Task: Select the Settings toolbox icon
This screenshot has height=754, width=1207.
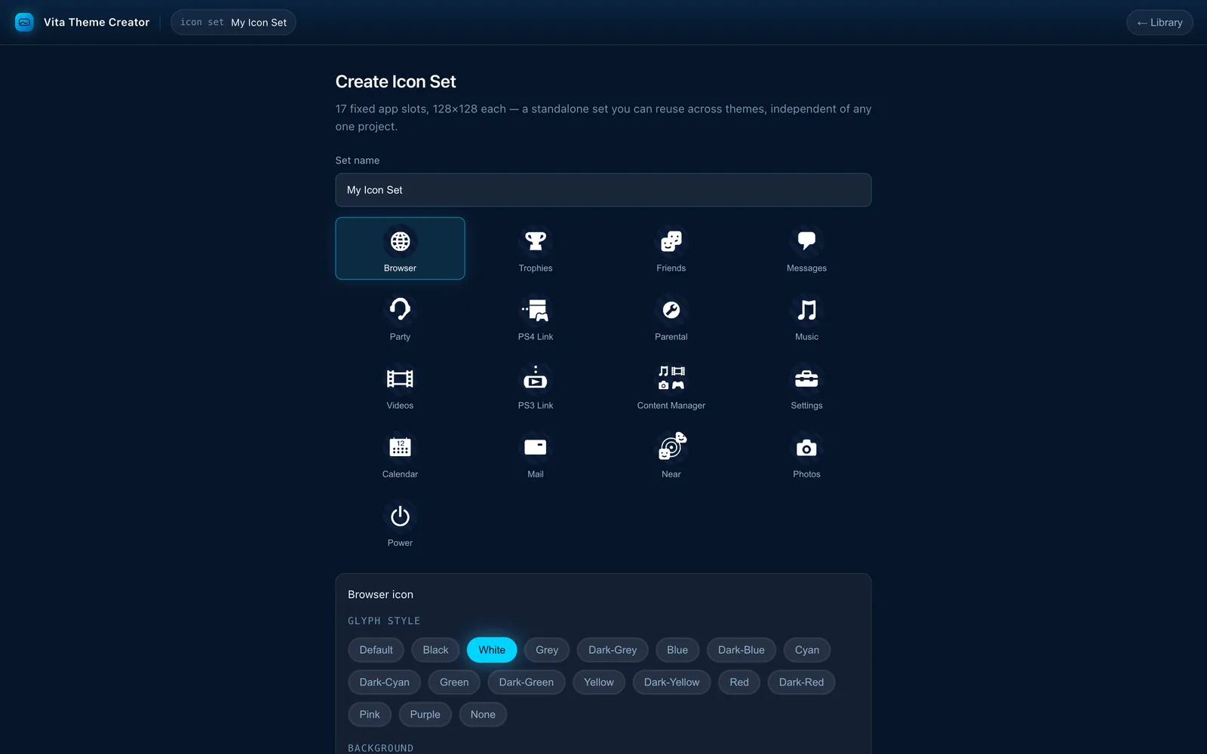Action: coord(806,385)
